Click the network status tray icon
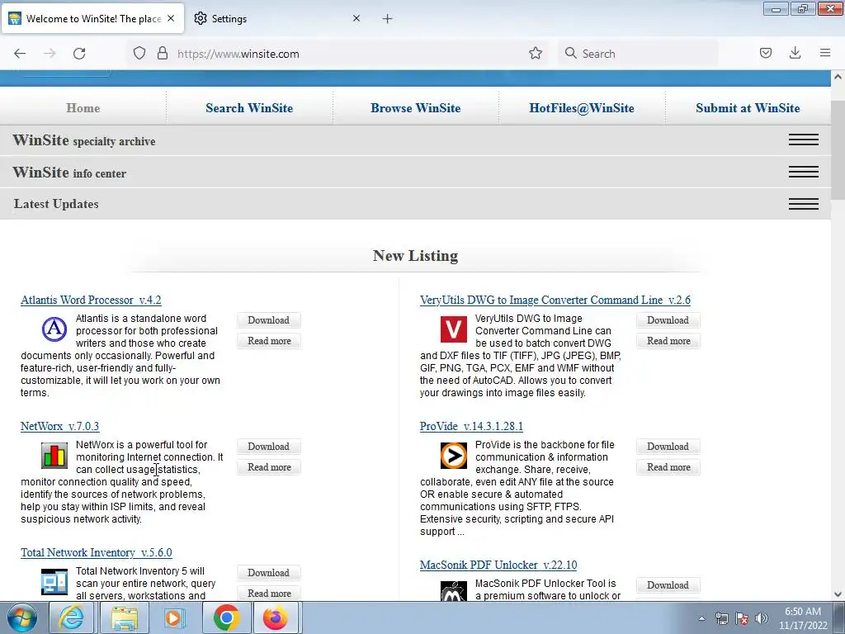The image size is (845, 634). click(721, 618)
